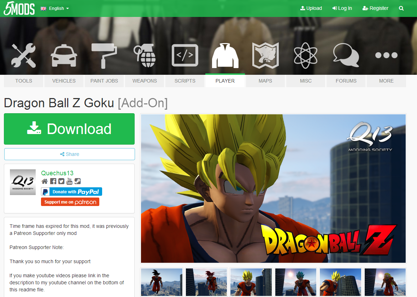Select the Tools wrench-and-screwdriver icon
The height and width of the screenshot is (297, 417).
click(23, 55)
